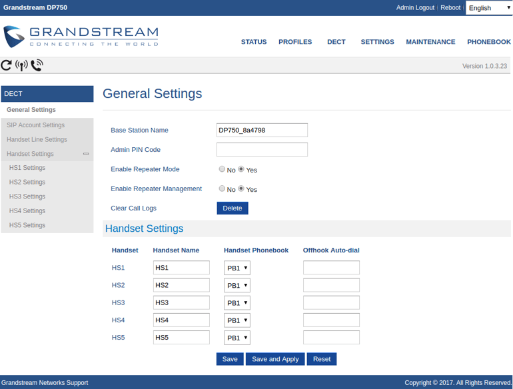Select No for Enable Repeater Management
Screen dimensions: 513x389
[x=222, y=189]
